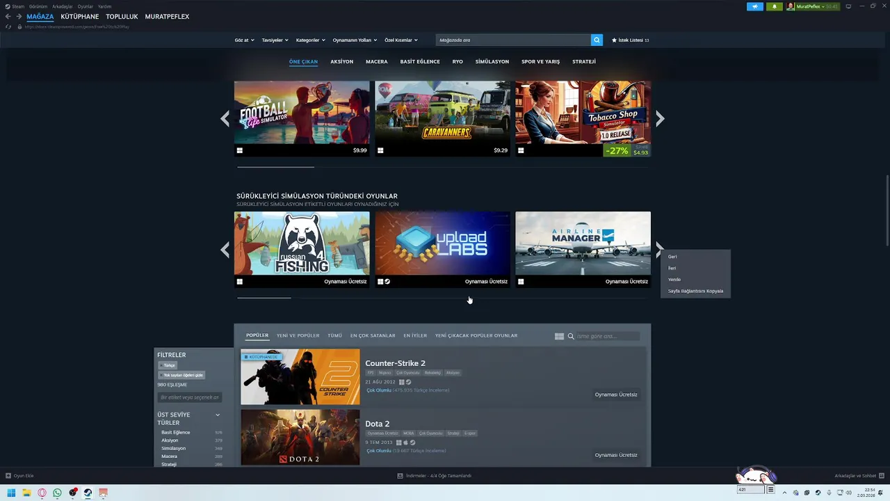Open the announcements megaphone button

755,6
